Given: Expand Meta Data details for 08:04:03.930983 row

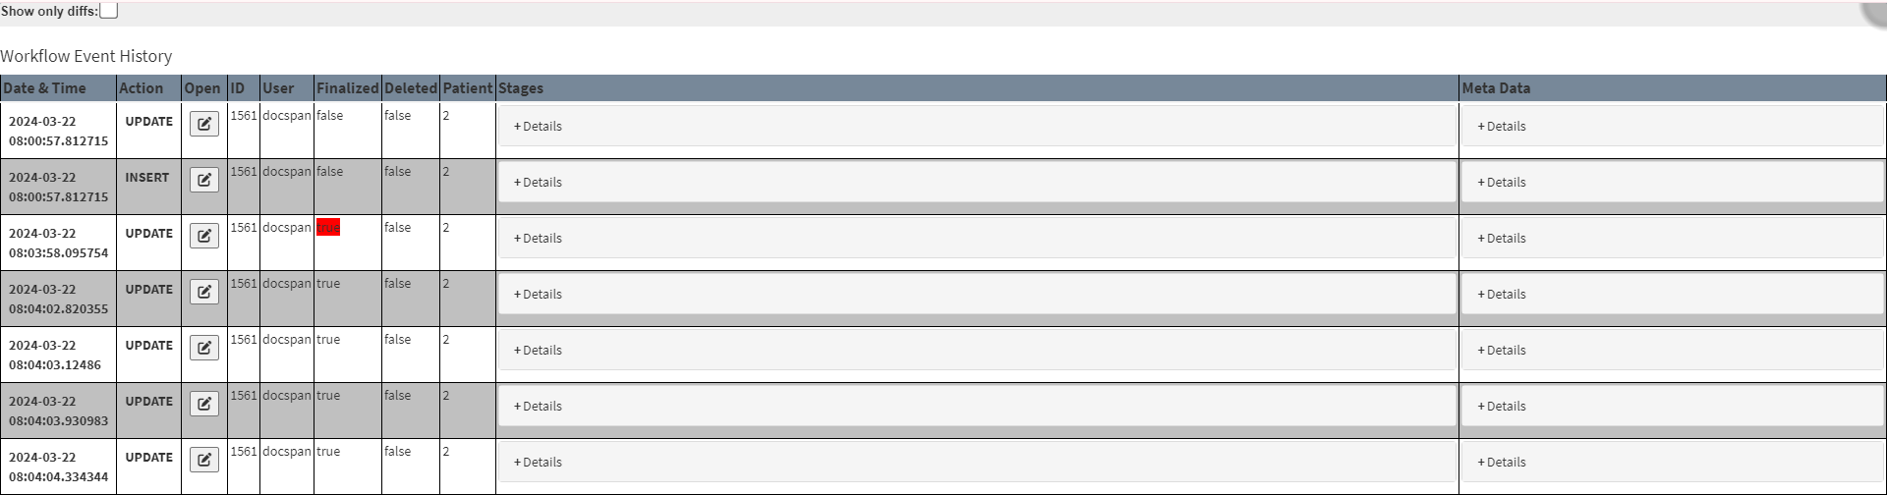Looking at the screenshot, I should pyautogui.click(x=1502, y=407).
